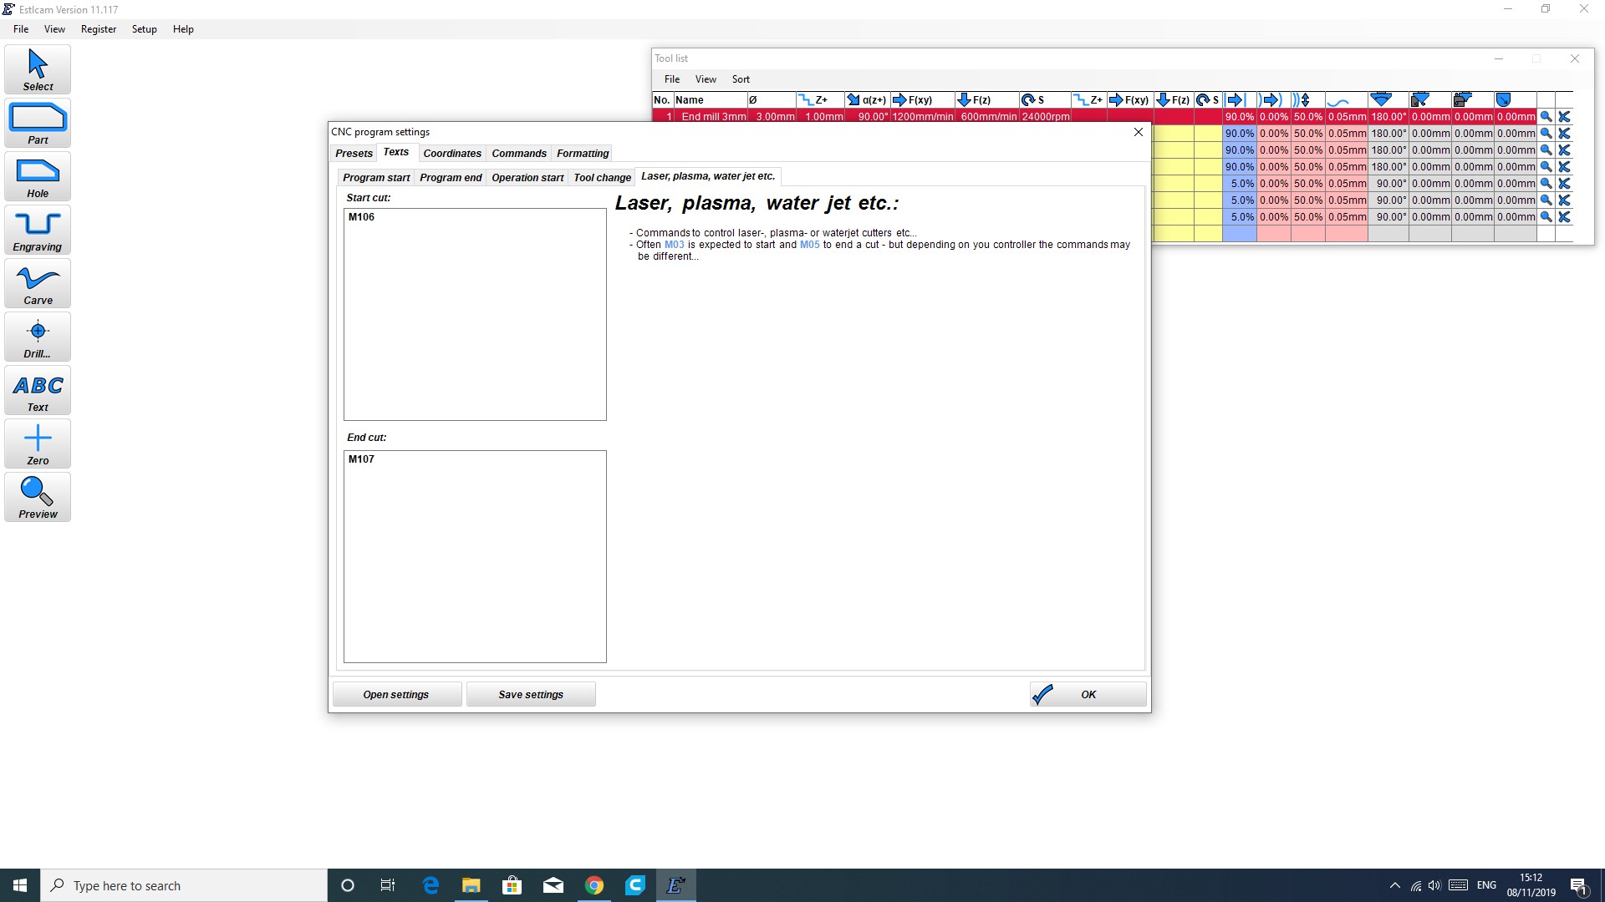Click the Open settings button
This screenshot has height=902, width=1605.
397,695
